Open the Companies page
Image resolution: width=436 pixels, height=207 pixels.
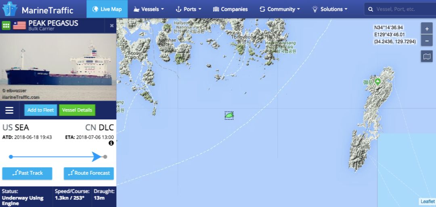coord(230,9)
